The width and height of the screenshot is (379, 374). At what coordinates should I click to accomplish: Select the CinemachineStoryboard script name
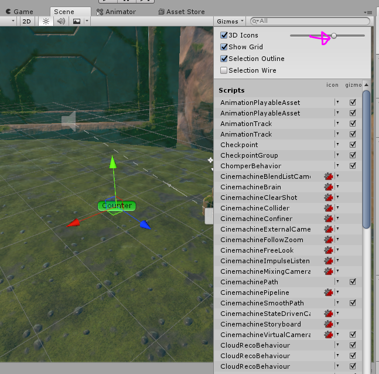(261, 324)
